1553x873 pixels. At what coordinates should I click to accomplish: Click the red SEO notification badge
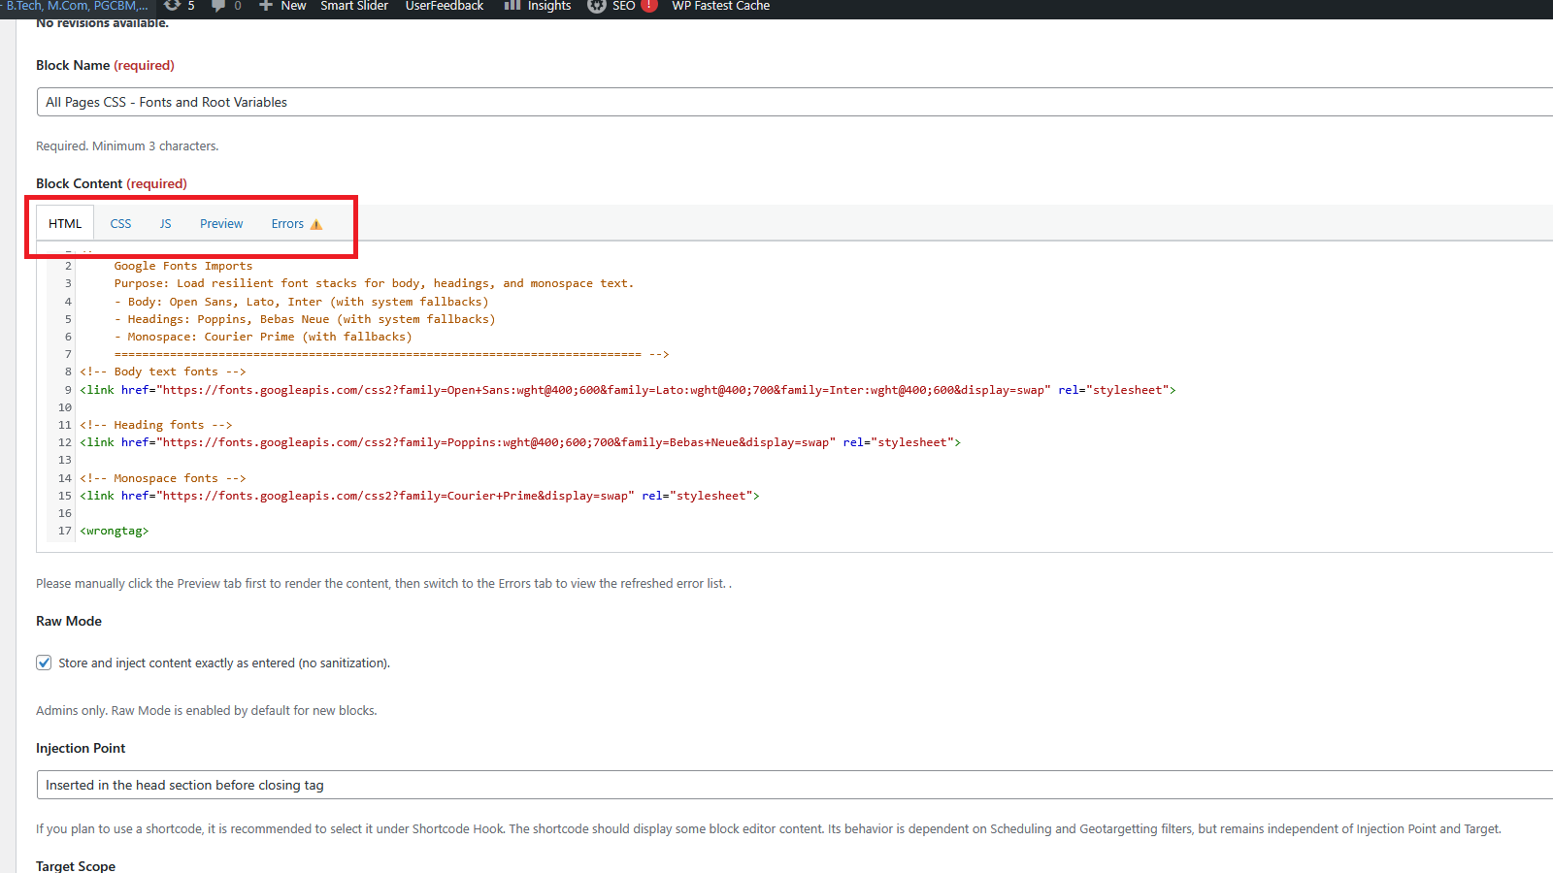pos(649,6)
